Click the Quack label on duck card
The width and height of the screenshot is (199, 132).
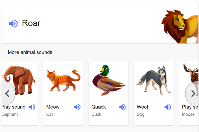click(99, 107)
